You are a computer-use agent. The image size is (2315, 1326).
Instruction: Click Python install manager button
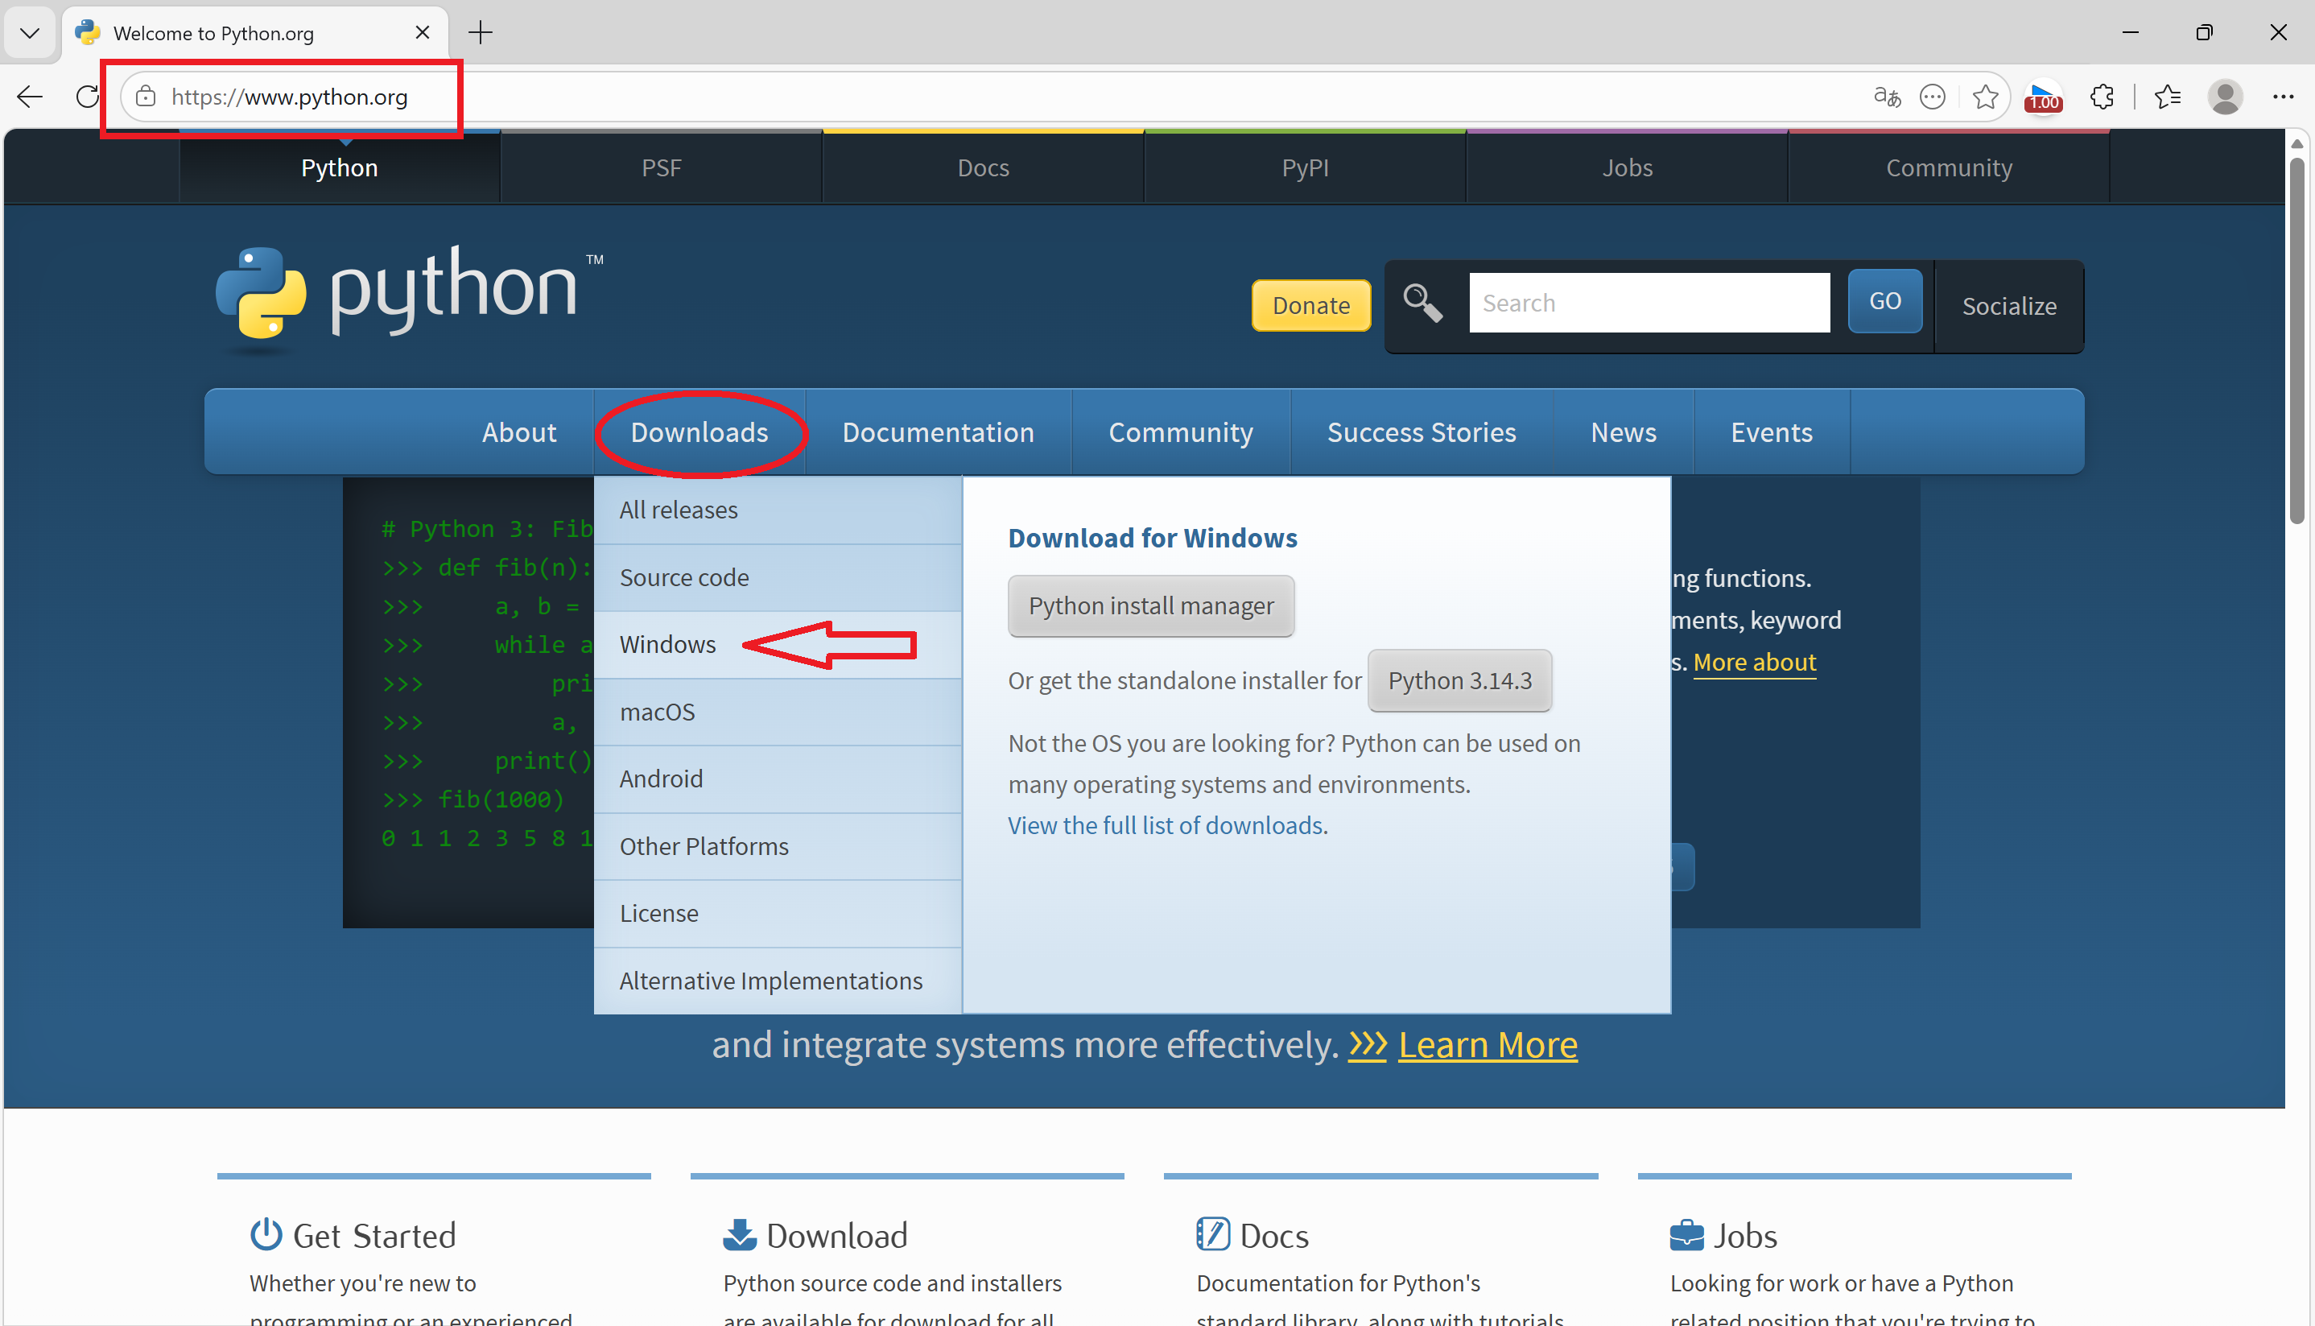1151,605
